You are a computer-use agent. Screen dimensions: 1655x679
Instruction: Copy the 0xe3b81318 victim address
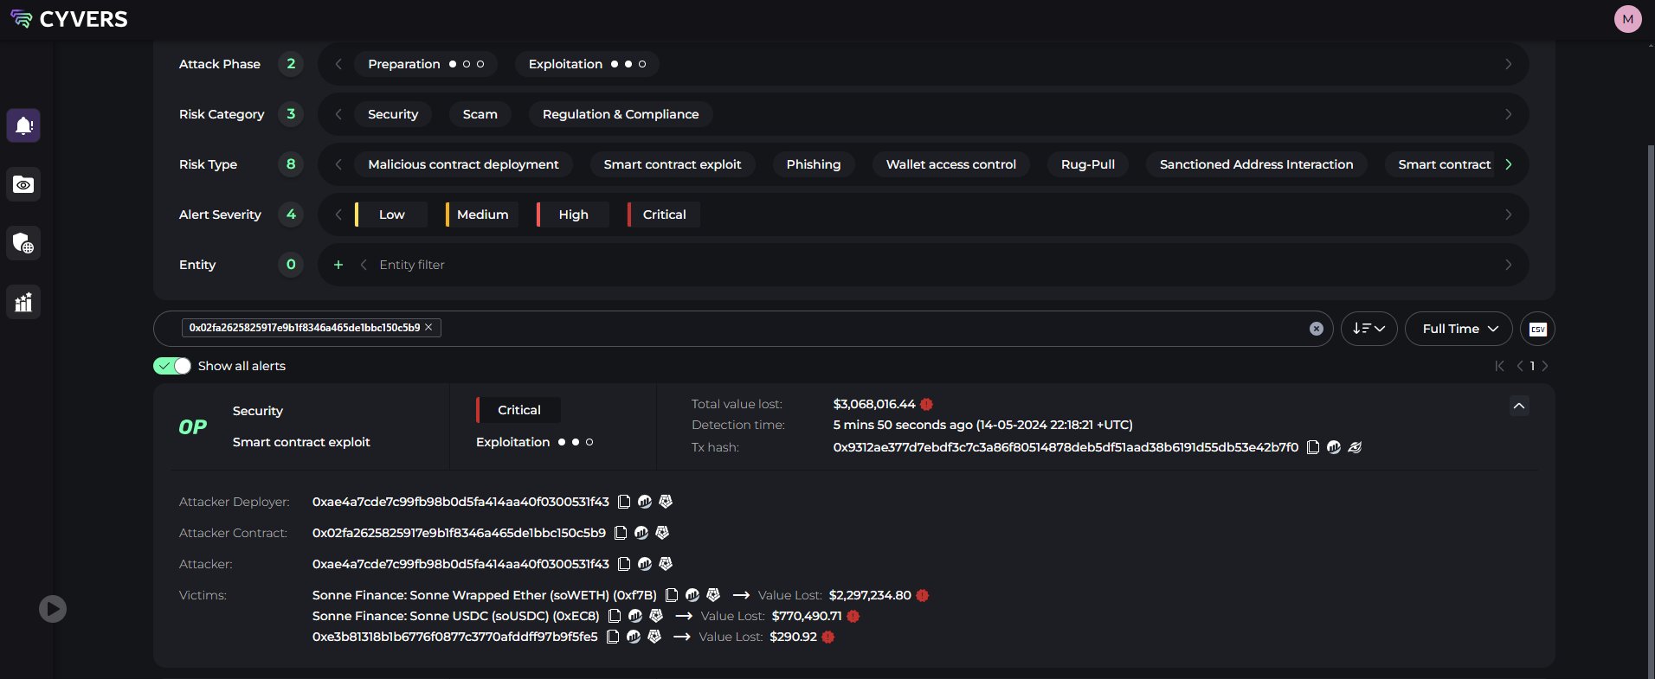[612, 637]
